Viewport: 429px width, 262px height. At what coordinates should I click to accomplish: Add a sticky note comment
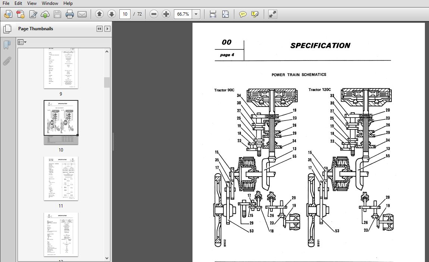(243, 14)
